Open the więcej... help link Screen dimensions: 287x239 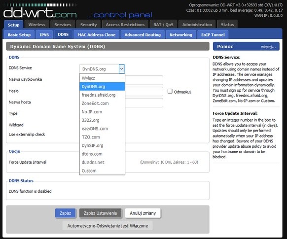pyautogui.click(x=268, y=47)
